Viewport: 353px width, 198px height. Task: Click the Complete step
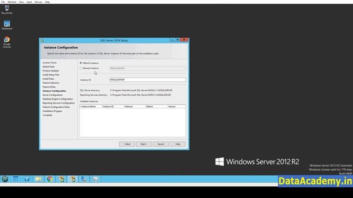(47, 115)
